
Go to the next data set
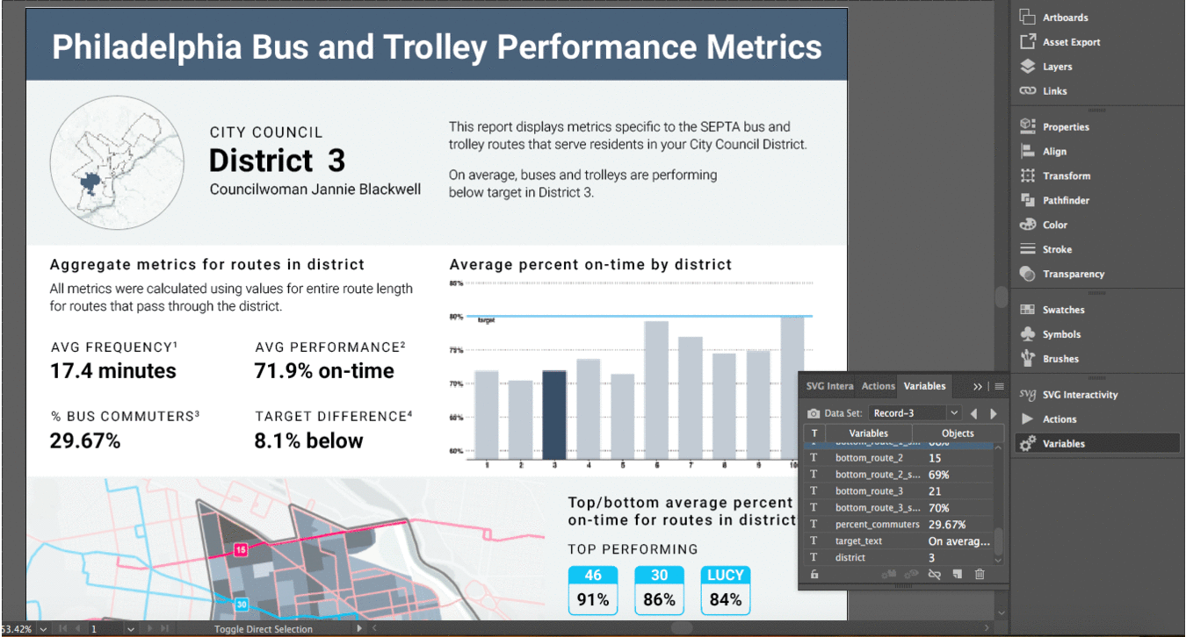pyautogui.click(x=994, y=413)
